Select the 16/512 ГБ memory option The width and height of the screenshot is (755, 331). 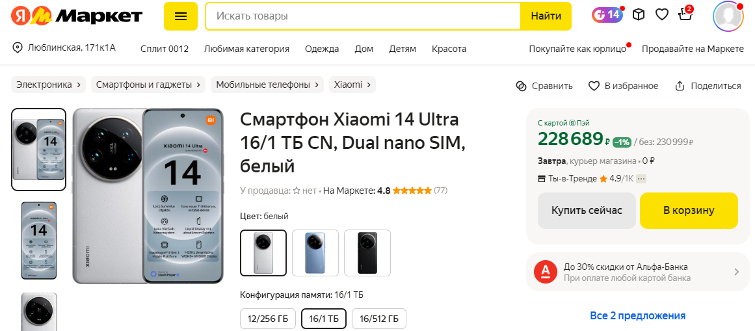379,319
